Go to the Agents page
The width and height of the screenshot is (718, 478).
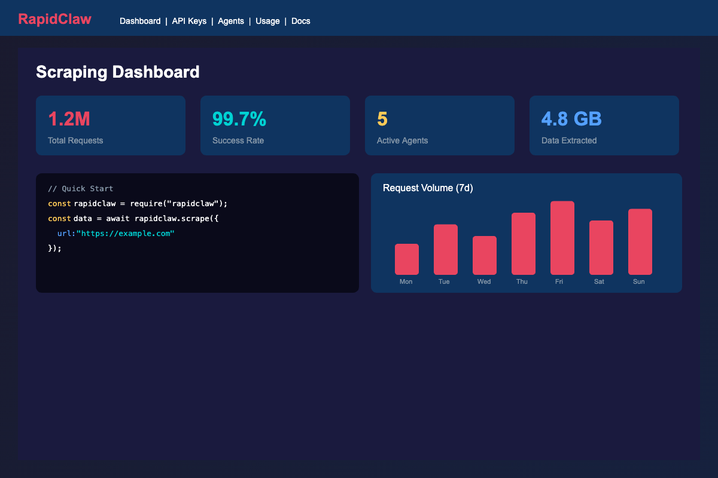point(231,21)
